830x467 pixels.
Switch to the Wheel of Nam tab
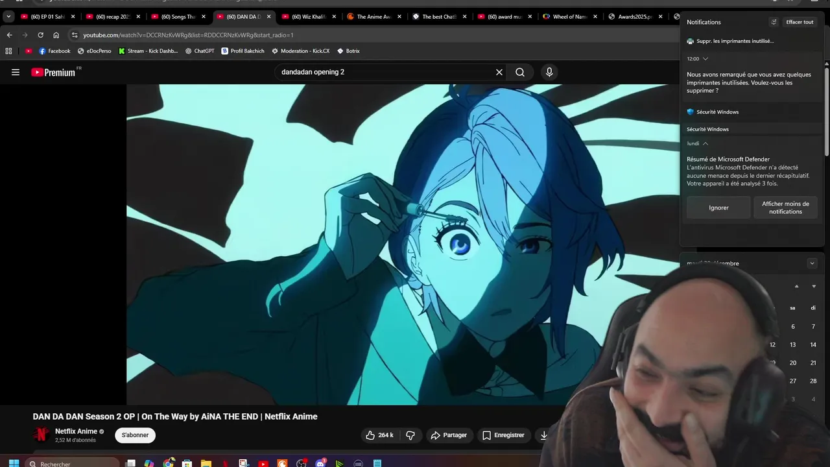[570, 17]
